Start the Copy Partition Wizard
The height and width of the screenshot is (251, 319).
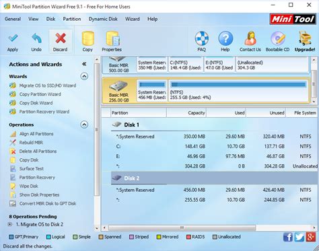40,94
